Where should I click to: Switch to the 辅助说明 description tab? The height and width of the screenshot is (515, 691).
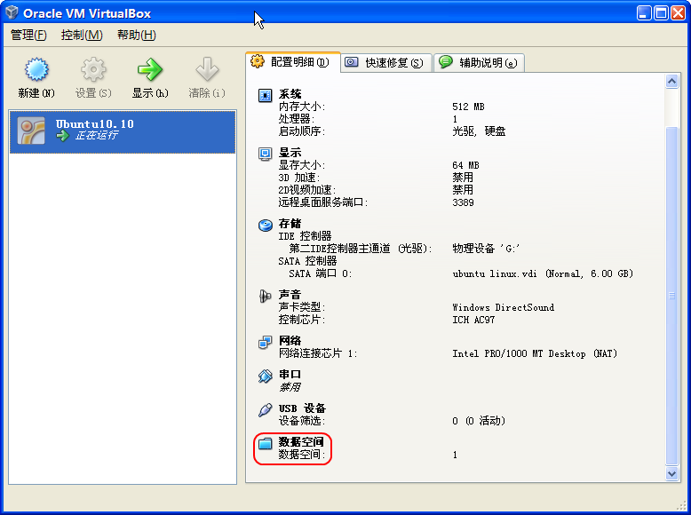click(478, 62)
